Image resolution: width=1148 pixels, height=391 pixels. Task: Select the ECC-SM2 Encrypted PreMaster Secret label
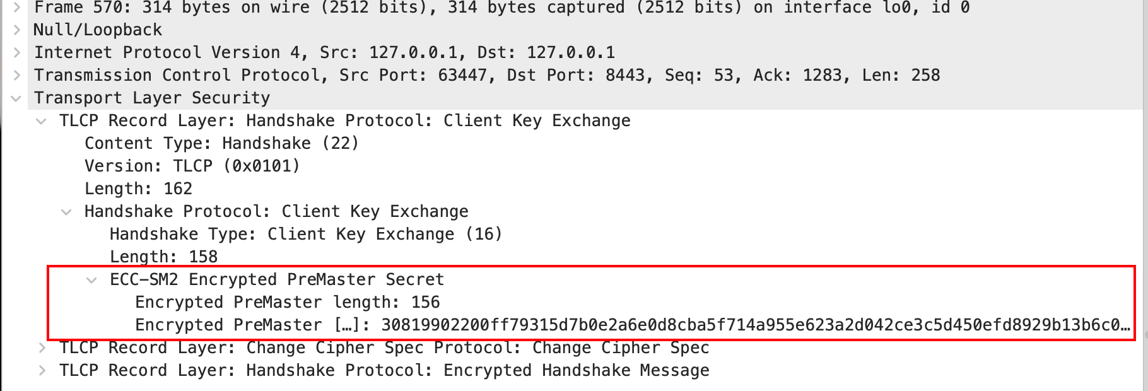pos(276,279)
